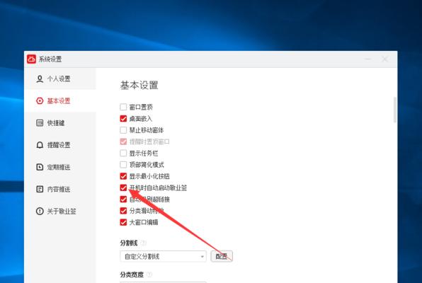
Task: Click the 基本设置 hexagon icon
Action: pyautogui.click(x=40, y=101)
